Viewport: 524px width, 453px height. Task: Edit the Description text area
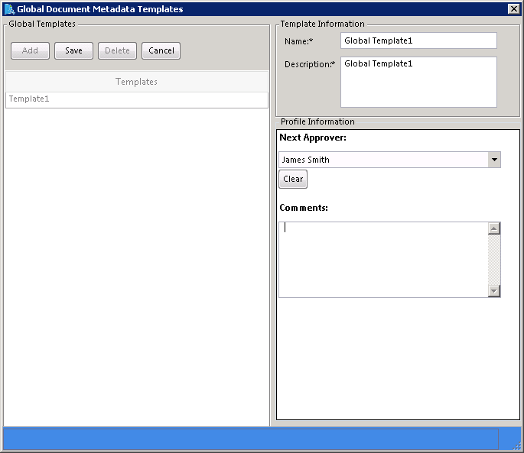pyautogui.click(x=418, y=83)
